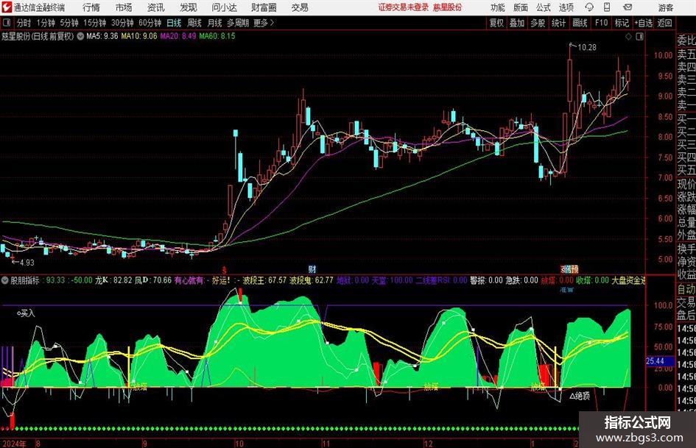Click the 复权 adjustment button
The width and height of the screenshot is (696, 448).
click(496, 23)
